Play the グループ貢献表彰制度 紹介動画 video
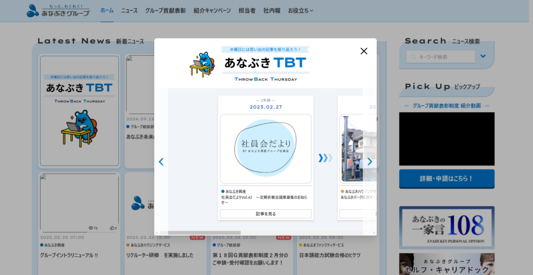The image size is (533, 275). pos(447,139)
